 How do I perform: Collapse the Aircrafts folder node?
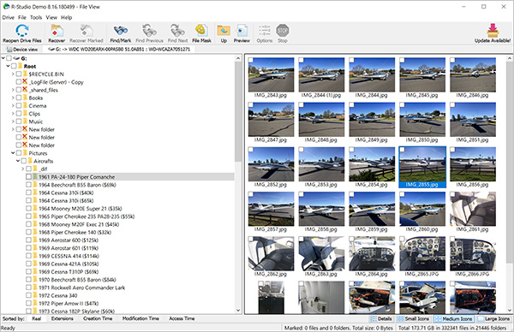point(18,161)
